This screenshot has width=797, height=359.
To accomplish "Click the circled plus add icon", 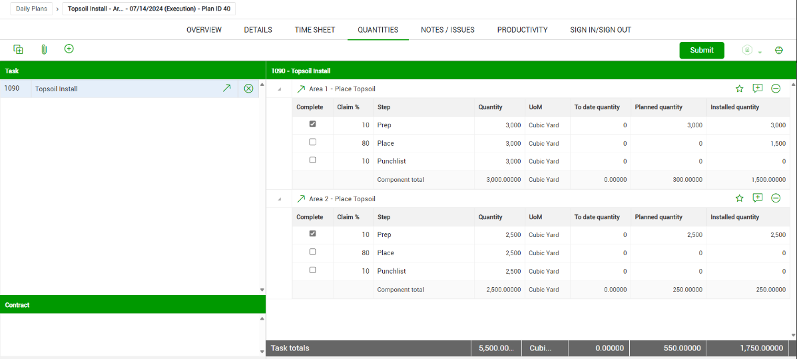I will [69, 49].
